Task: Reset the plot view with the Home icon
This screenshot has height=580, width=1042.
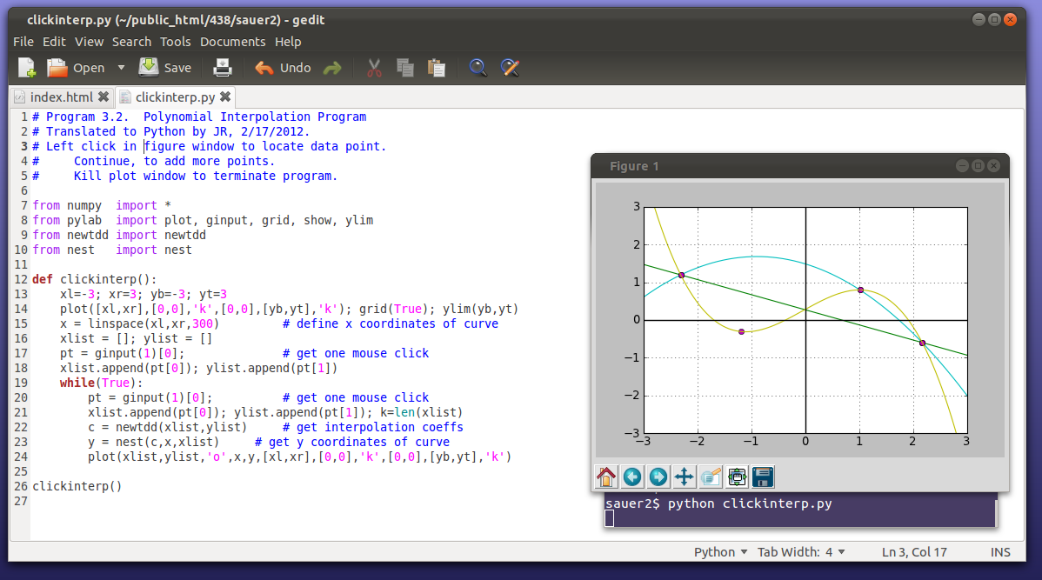Action: [606, 477]
